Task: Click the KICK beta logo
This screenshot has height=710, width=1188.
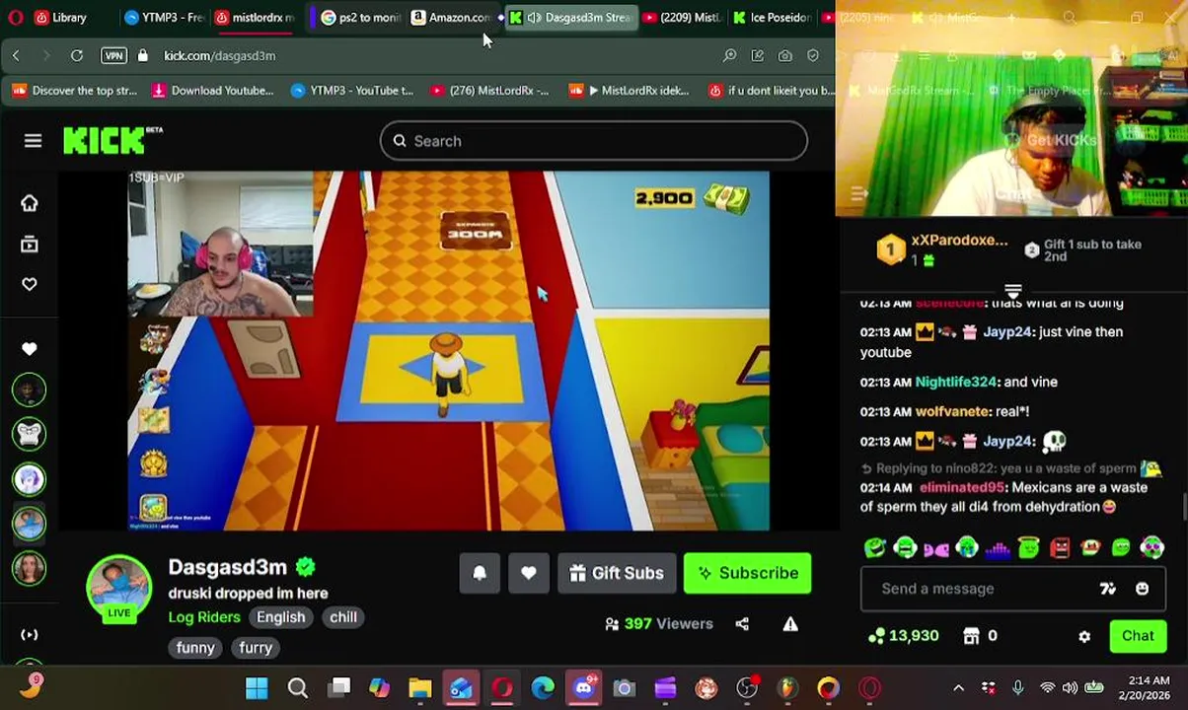Action: [x=112, y=140]
